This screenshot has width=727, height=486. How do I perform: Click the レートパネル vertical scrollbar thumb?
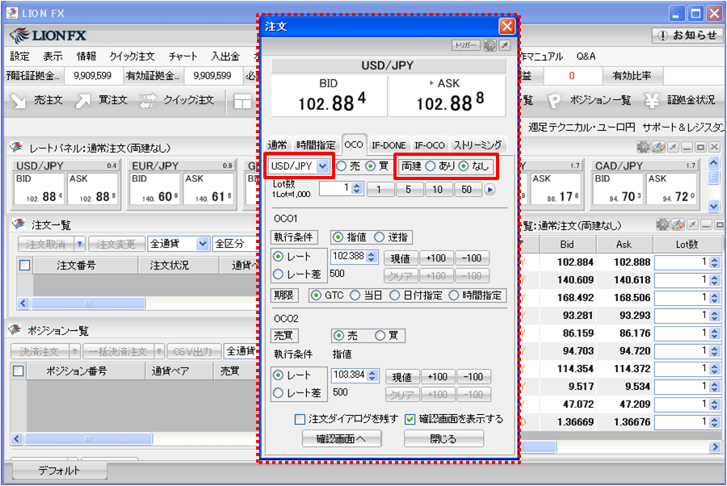pos(713,177)
